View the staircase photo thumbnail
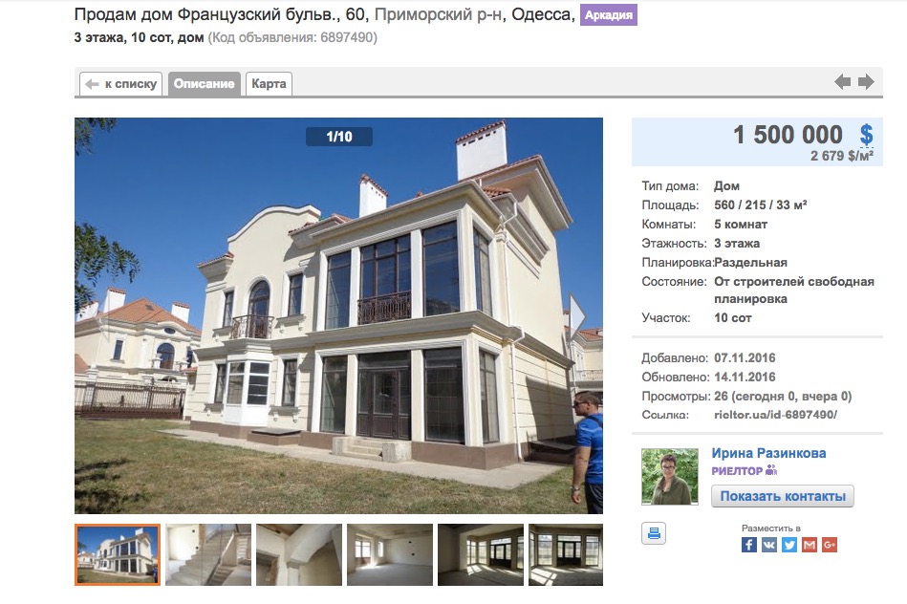Screen dimensions: 907x604 (208, 555)
